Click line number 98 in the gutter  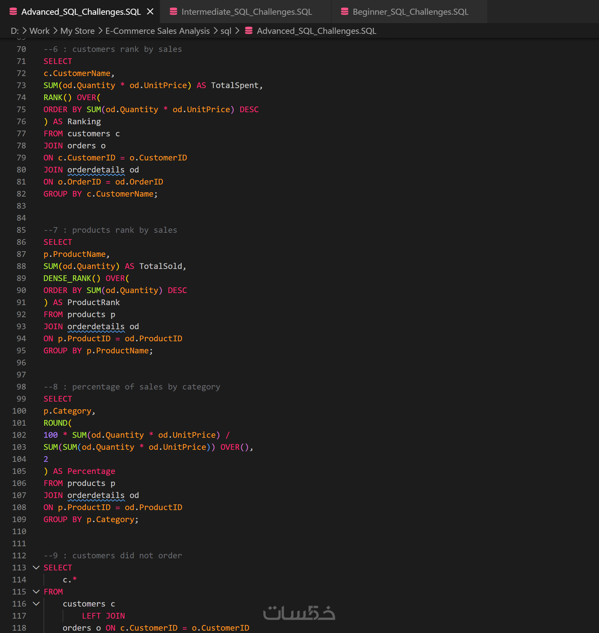click(x=21, y=387)
